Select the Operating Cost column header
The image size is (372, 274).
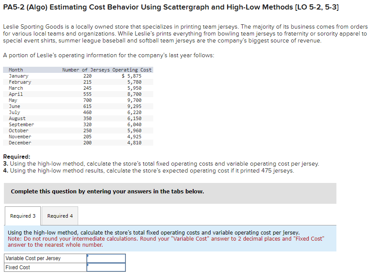[132, 69]
